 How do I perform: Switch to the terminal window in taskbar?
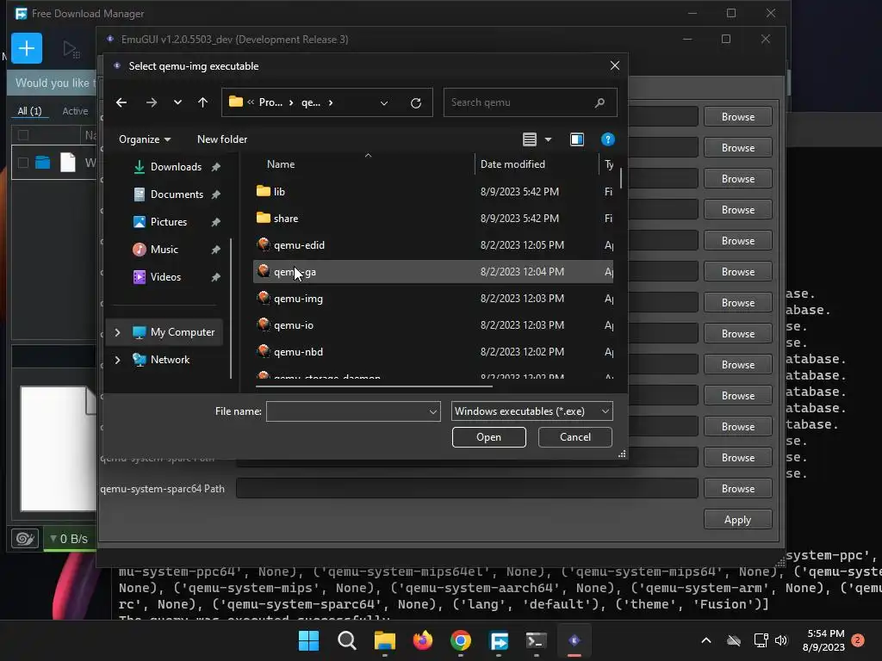[536, 640]
